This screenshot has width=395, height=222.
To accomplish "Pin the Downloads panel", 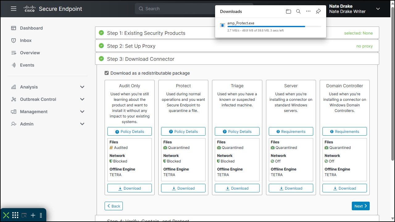I will click(x=318, y=11).
